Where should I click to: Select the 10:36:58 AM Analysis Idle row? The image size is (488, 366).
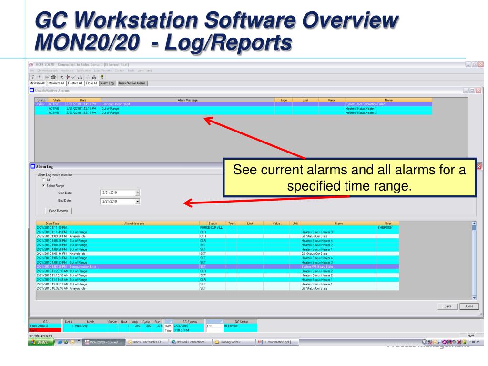[217, 288]
